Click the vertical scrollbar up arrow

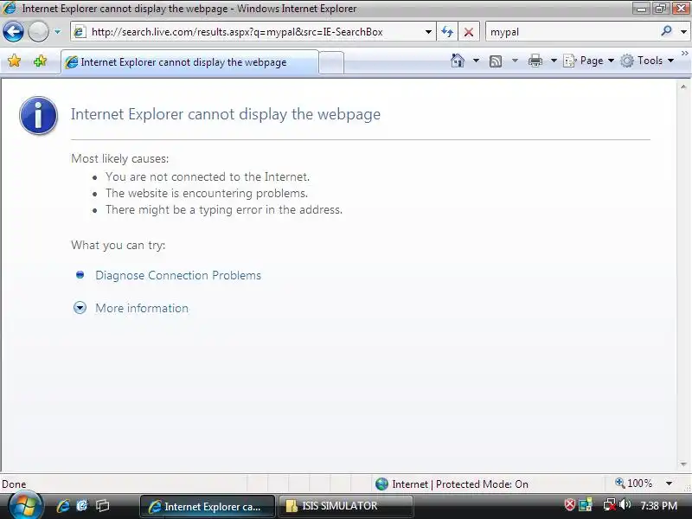[683, 87]
